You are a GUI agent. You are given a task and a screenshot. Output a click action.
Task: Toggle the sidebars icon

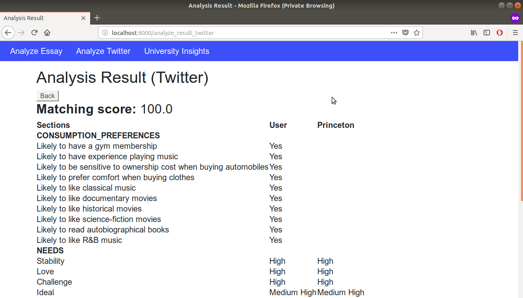click(487, 33)
